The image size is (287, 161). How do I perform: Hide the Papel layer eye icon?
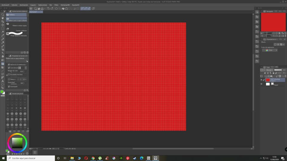point(261,84)
